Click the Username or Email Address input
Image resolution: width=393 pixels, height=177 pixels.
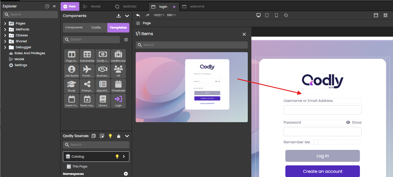(323, 110)
